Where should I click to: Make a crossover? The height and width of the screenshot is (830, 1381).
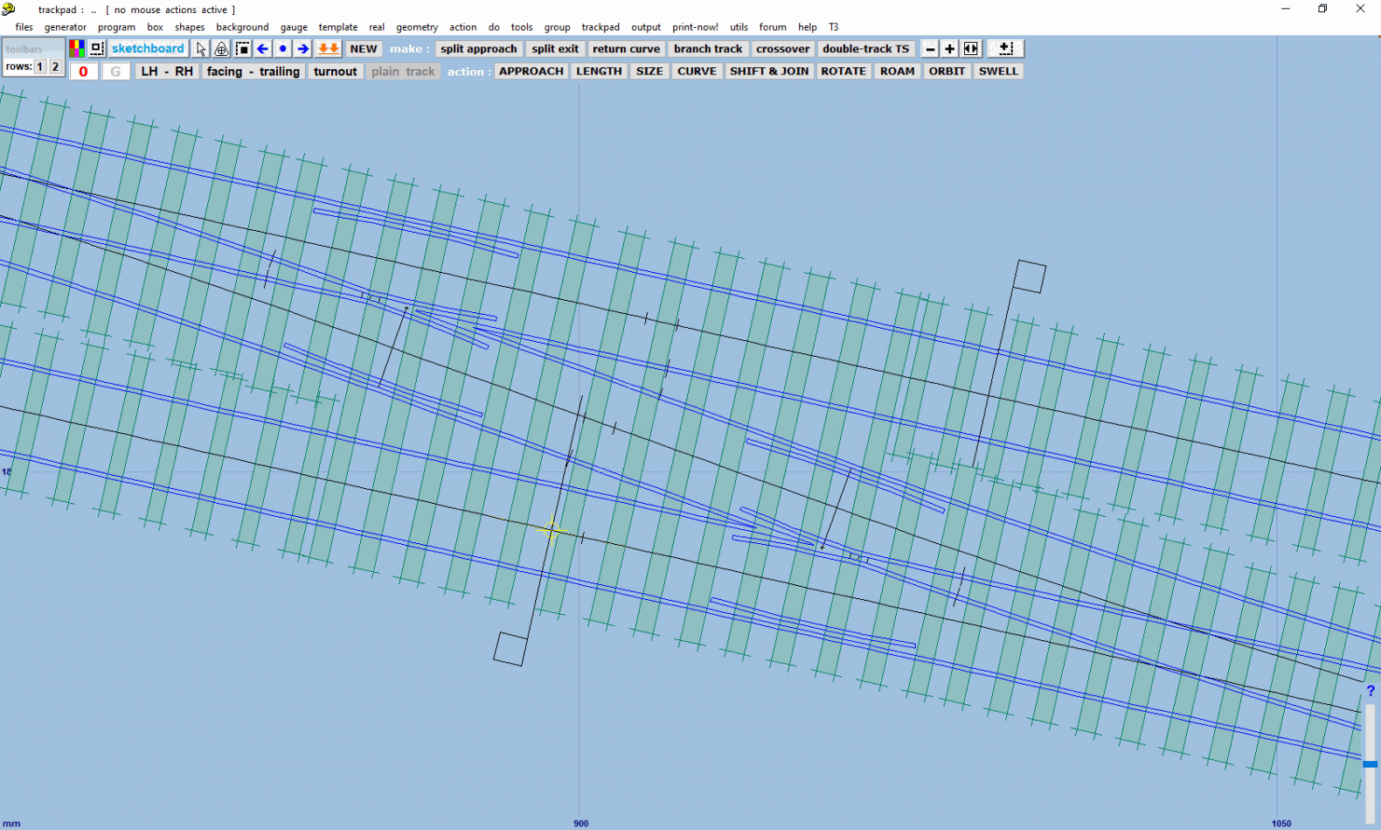click(x=782, y=49)
